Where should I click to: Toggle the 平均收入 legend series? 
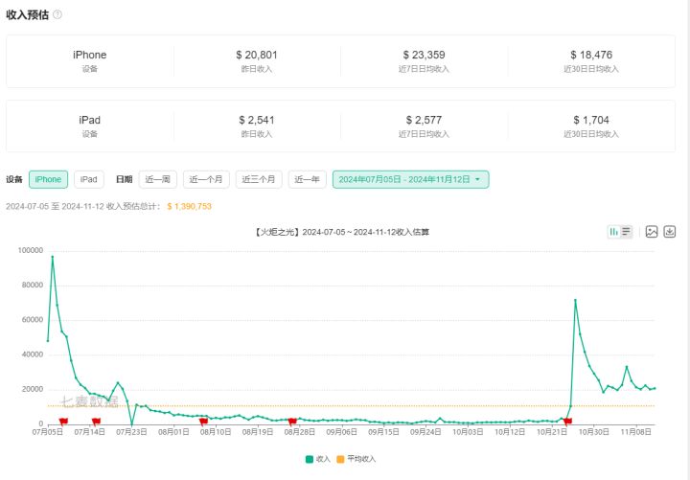[356, 459]
